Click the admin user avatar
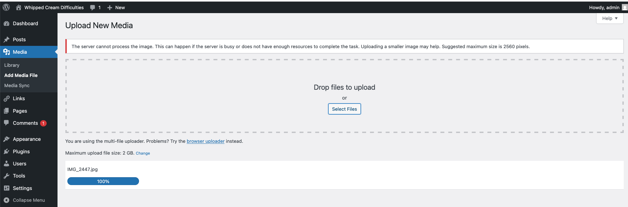This screenshot has height=207, width=628. [624, 8]
